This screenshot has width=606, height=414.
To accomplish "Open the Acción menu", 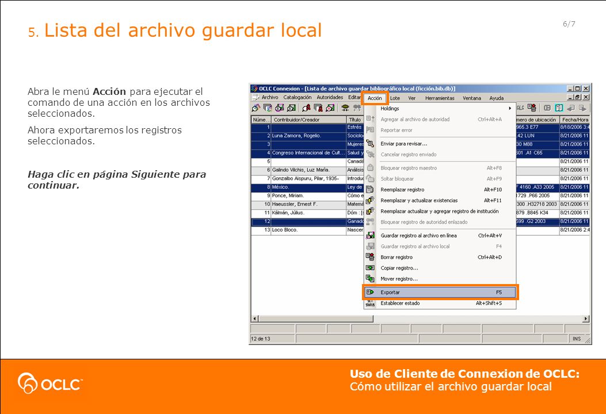I will click(x=375, y=98).
